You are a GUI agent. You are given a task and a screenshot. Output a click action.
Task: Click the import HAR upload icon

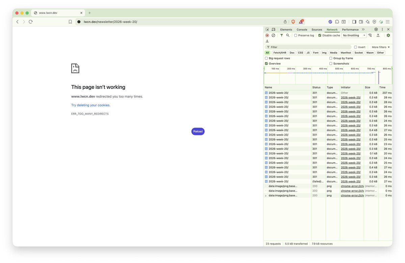[x=378, y=35]
